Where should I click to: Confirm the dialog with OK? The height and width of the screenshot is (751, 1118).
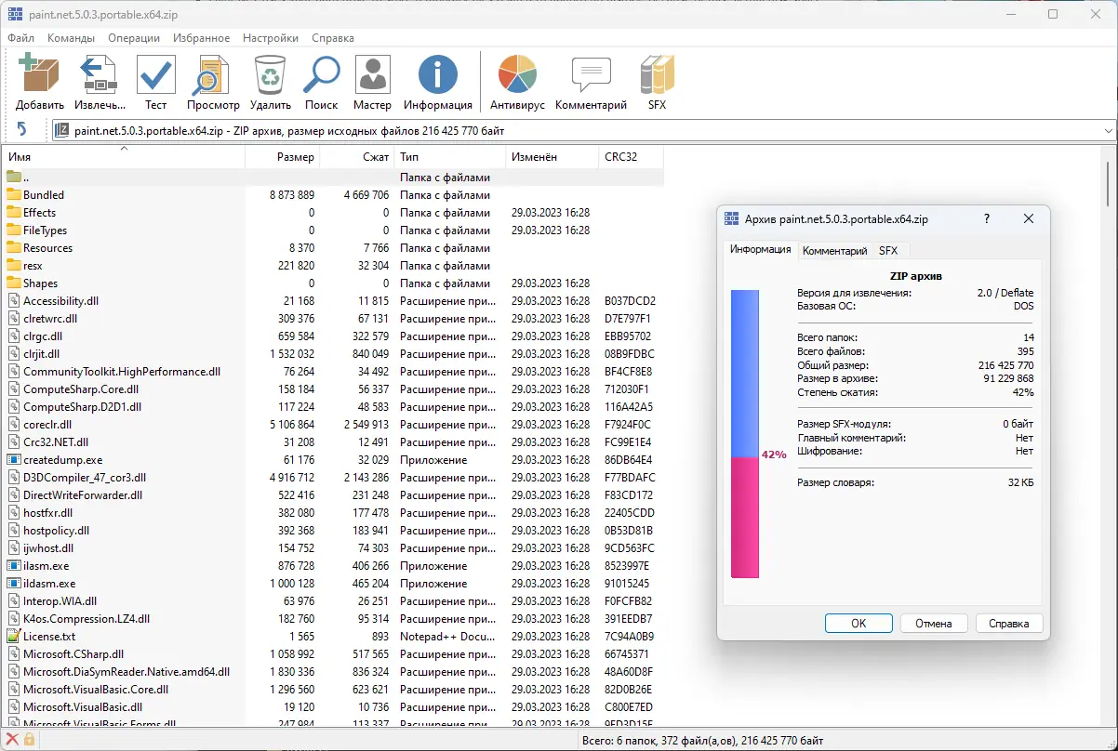858,624
